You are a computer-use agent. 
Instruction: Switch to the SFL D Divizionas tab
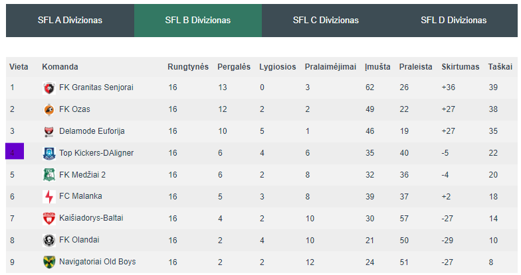(x=453, y=21)
